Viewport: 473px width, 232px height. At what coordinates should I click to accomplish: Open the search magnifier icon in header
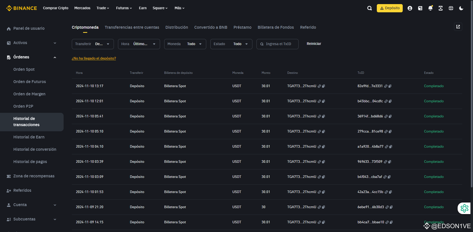coord(369,8)
